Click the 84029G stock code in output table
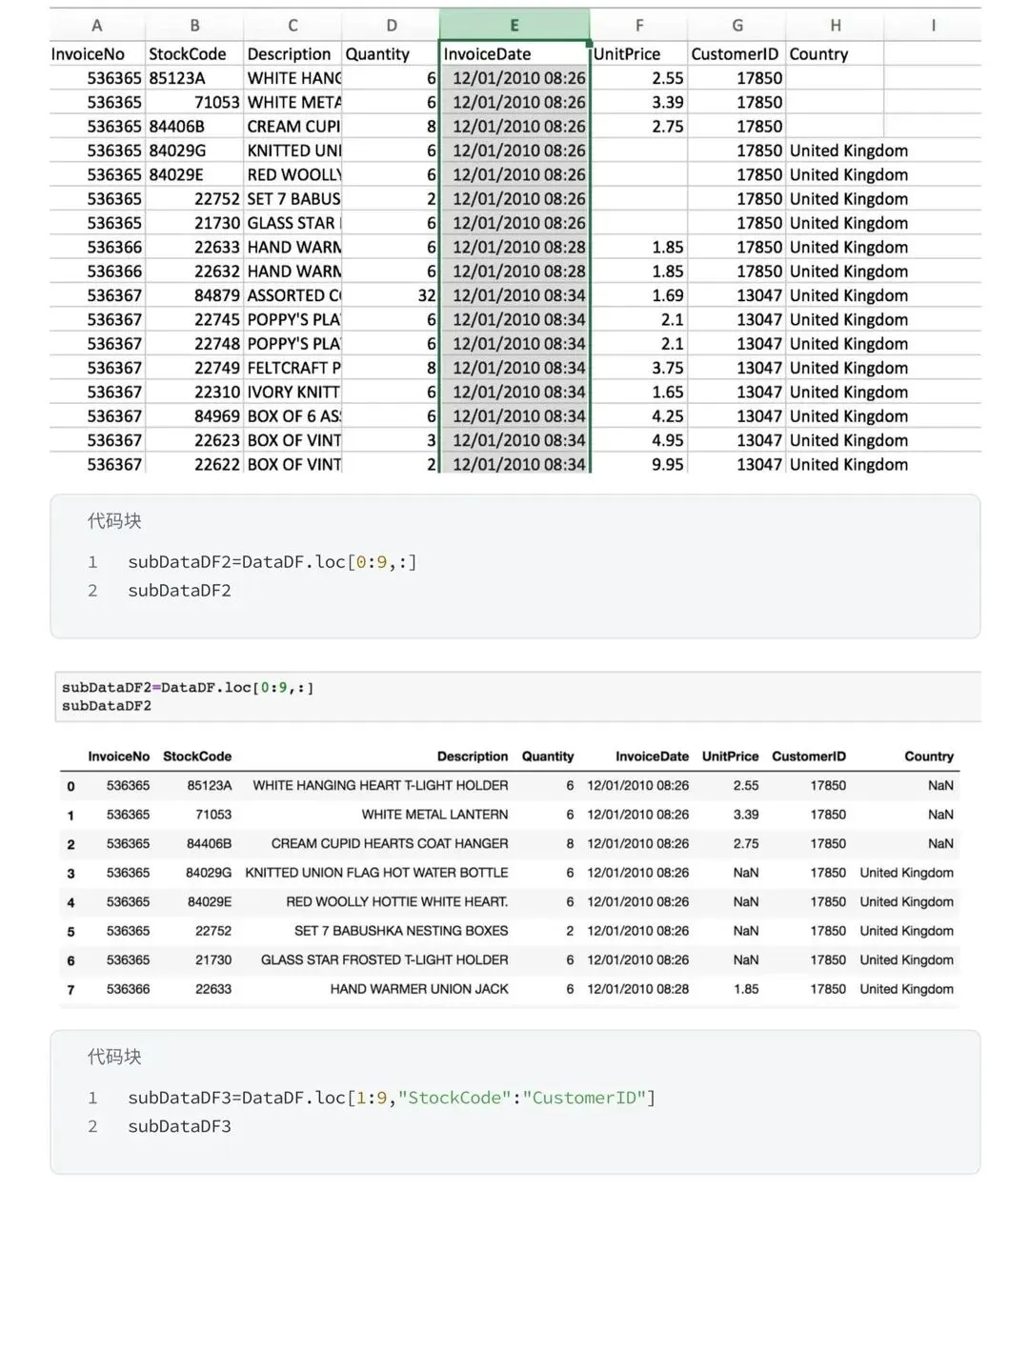 coord(209,873)
